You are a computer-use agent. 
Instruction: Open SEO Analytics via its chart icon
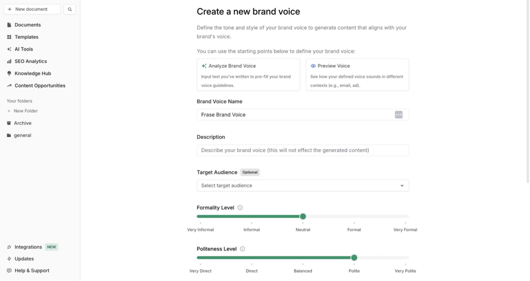click(9, 61)
